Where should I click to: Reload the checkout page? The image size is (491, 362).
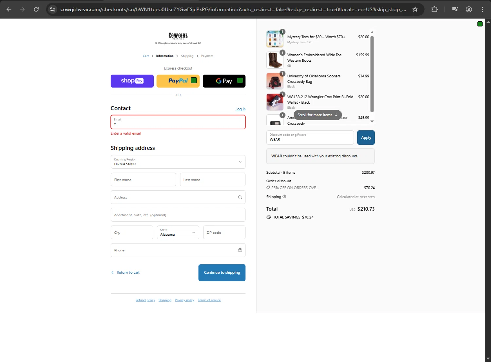click(36, 9)
